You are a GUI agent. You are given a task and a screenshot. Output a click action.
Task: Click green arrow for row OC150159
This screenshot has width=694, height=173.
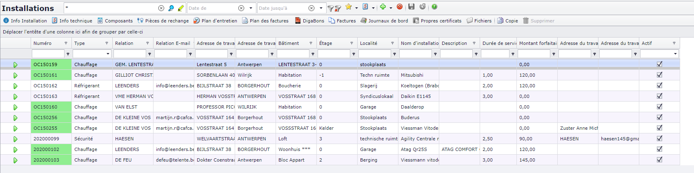click(15, 65)
